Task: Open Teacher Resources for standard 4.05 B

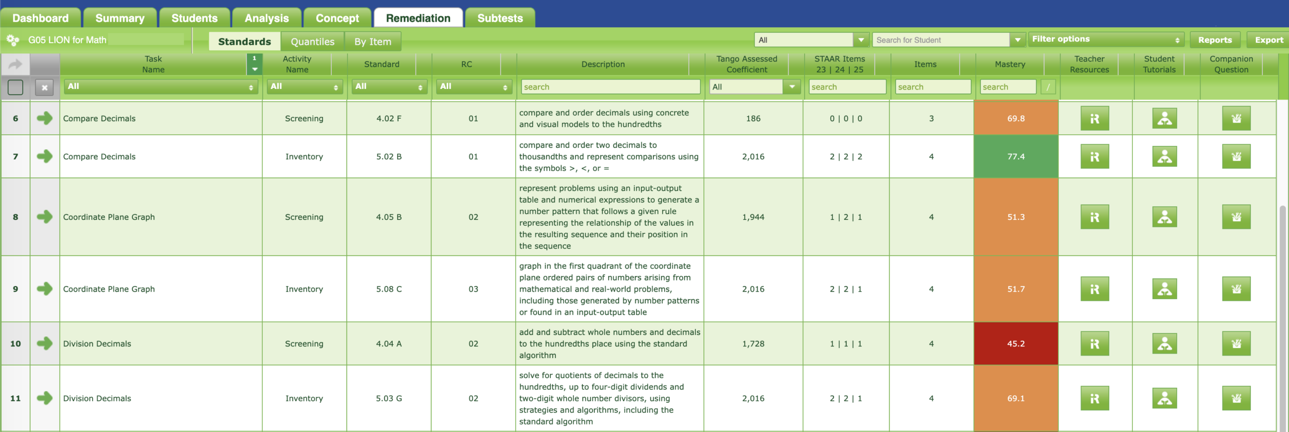Action: (x=1094, y=217)
